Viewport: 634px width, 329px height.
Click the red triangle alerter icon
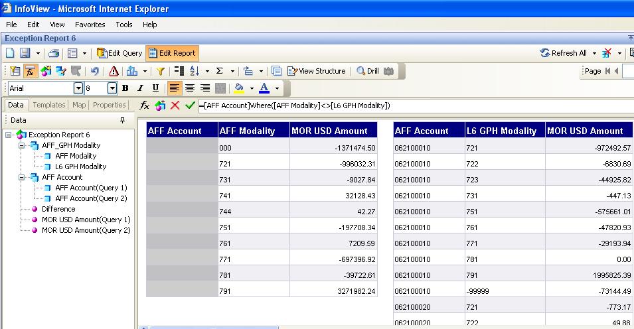click(x=114, y=71)
